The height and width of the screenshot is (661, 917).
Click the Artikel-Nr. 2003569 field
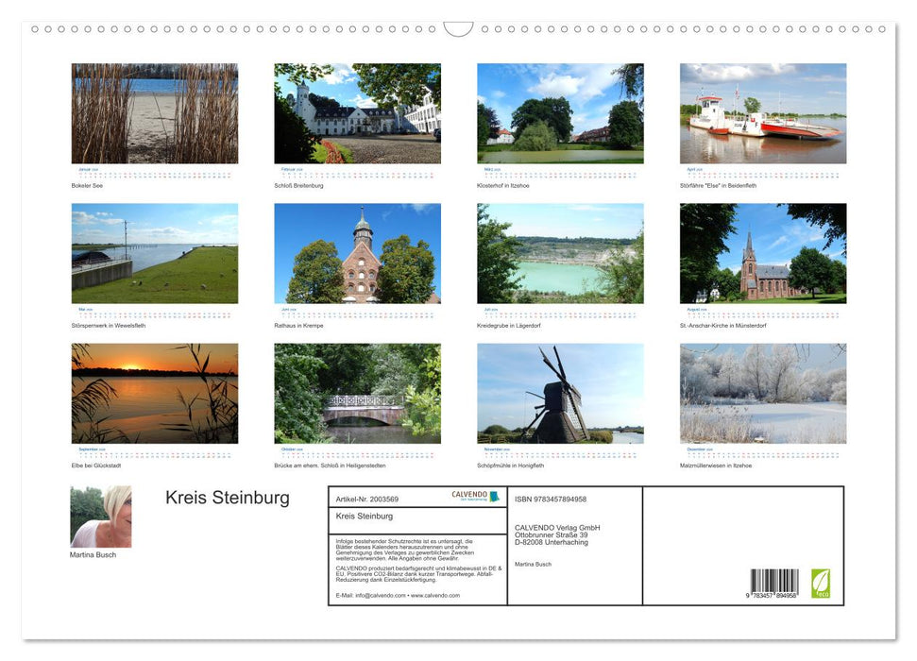coord(369,501)
